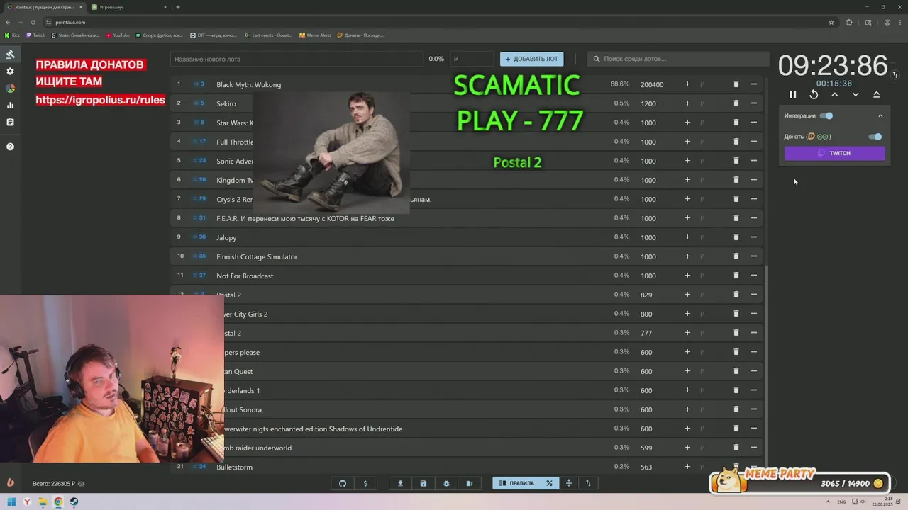908x510 pixels.
Task: Click the GitHub icon in bottom toolbar
Action: tap(343, 484)
